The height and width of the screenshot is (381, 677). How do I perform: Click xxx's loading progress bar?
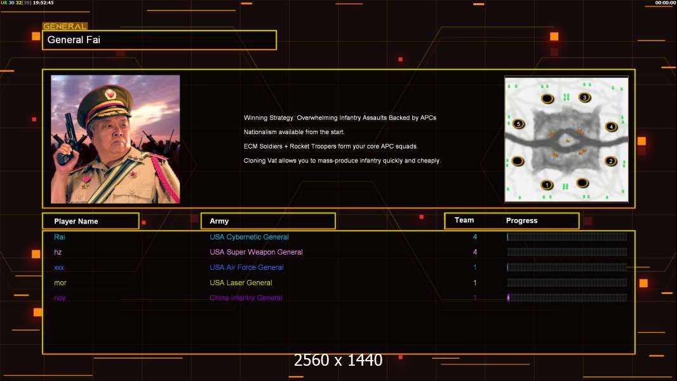[567, 267]
